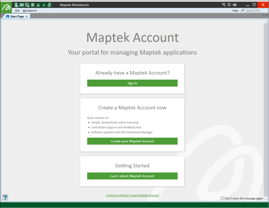Open the File menu
This screenshot has height=208, width=269.
17,10
